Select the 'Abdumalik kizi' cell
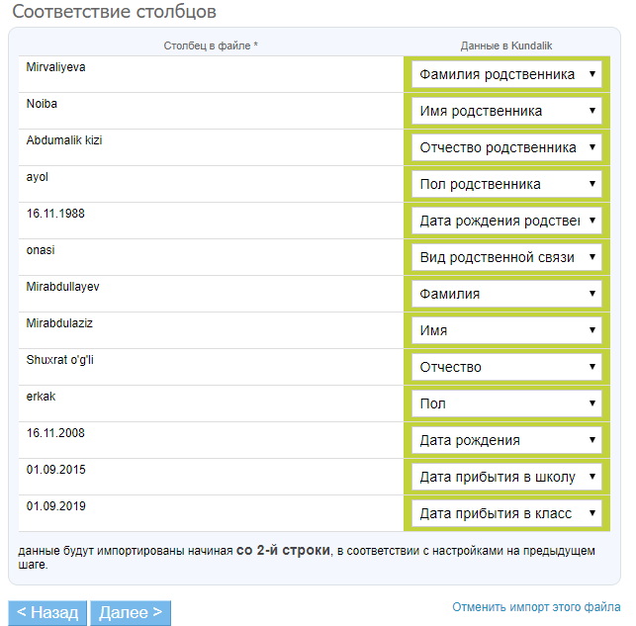Image resolution: width=636 pixels, height=626 pixels. (x=64, y=140)
